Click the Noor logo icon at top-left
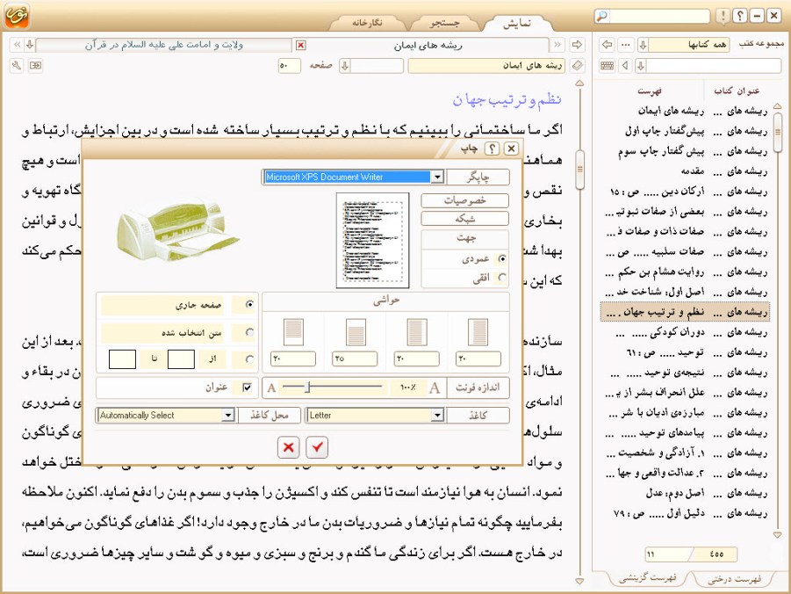Viewport: 791px width, 594px height. click(17, 16)
